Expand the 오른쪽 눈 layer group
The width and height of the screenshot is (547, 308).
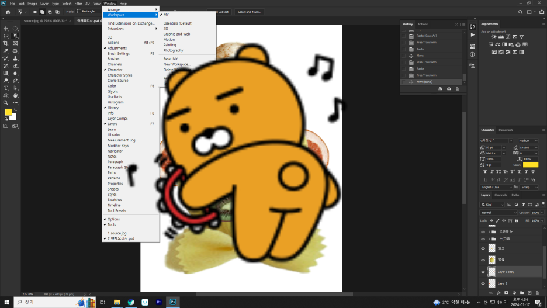coord(489,231)
